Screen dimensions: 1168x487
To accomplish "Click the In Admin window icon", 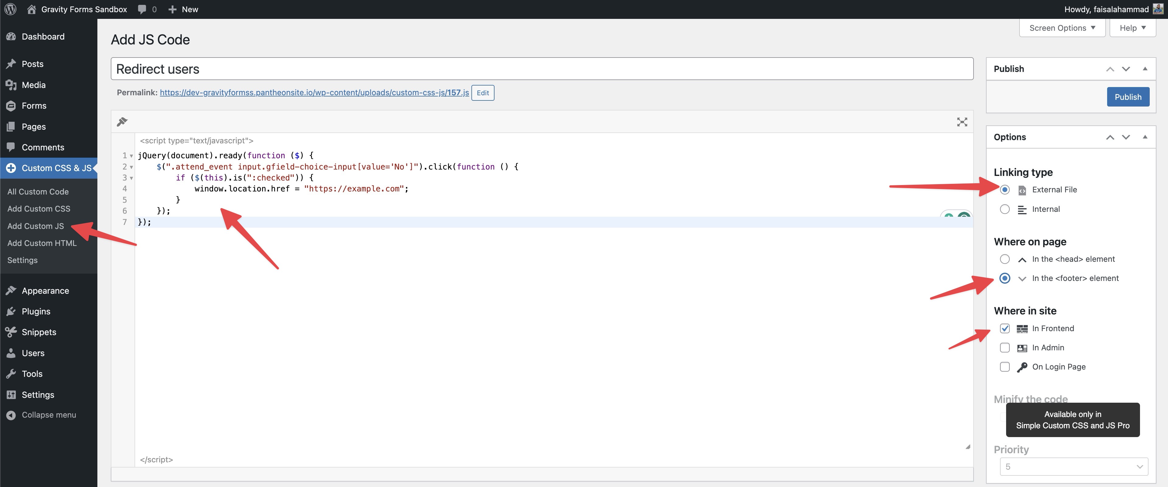I will [x=1022, y=348].
